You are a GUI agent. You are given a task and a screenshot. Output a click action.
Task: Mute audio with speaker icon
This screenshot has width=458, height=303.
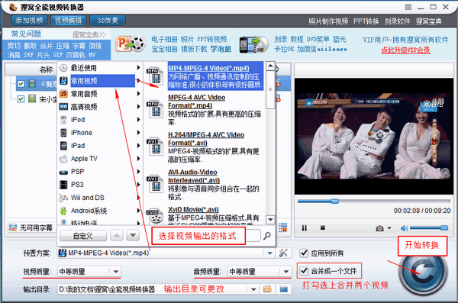pos(404,228)
